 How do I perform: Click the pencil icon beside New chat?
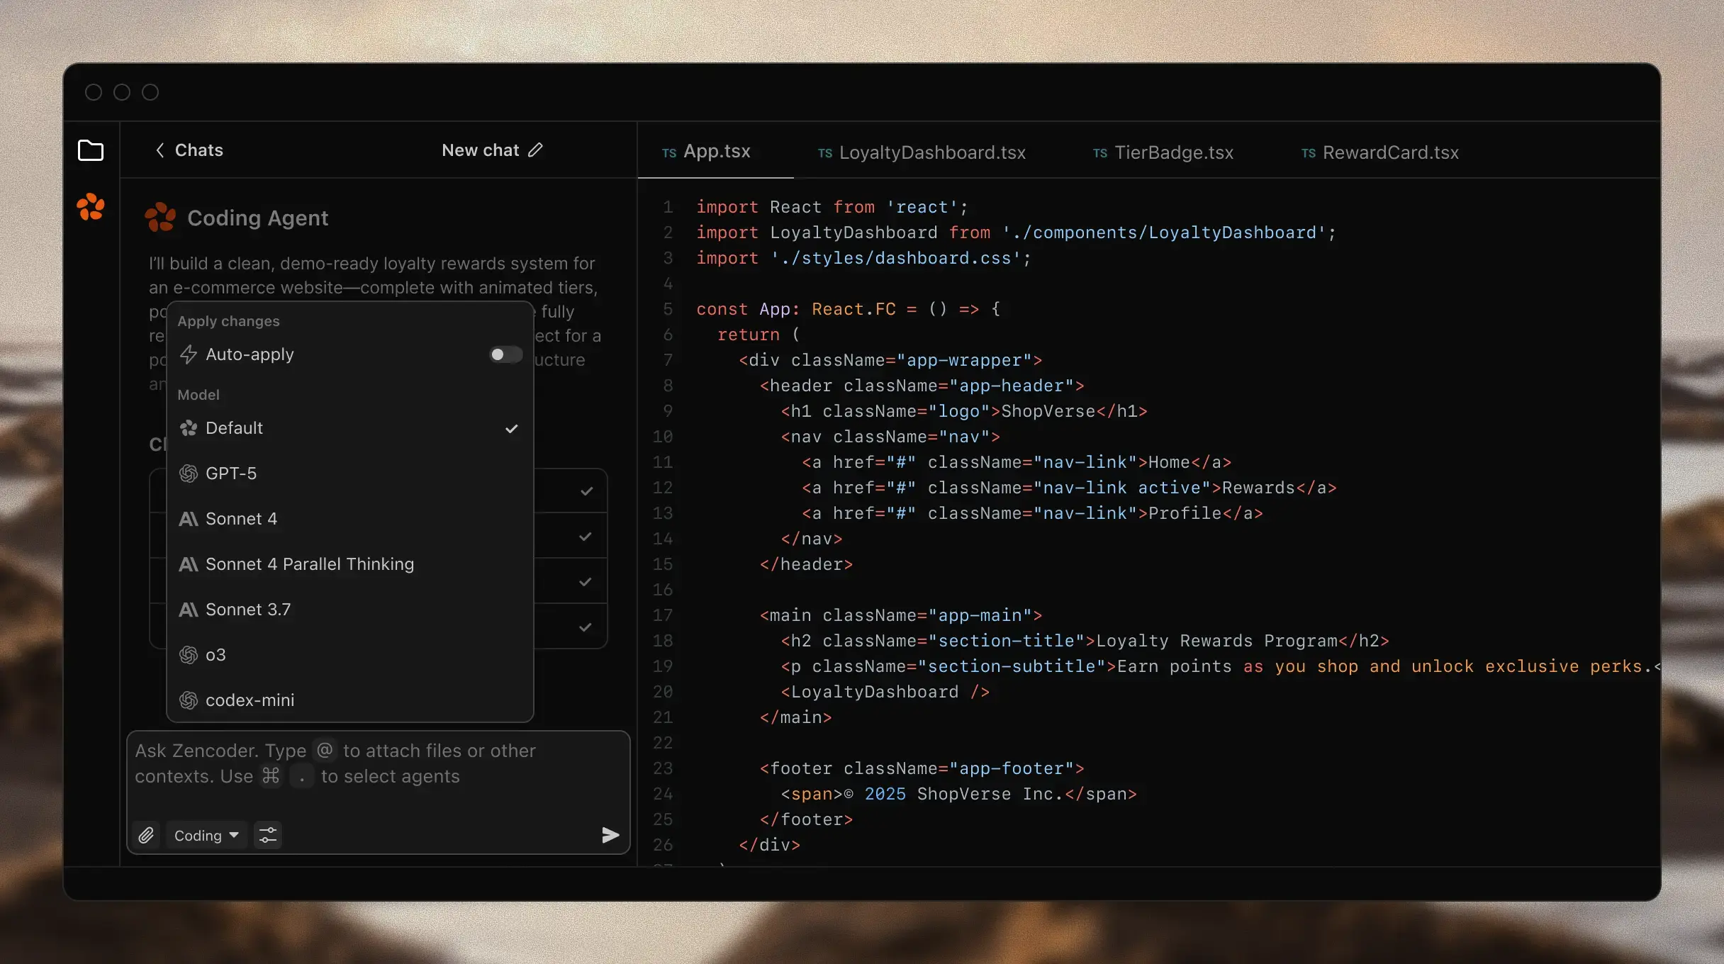click(x=537, y=150)
